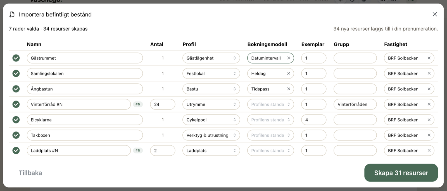Remove BRF Solbacken from the Elcyklarna row
447x191 pixels.
pyautogui.click(x=429, y=120)
